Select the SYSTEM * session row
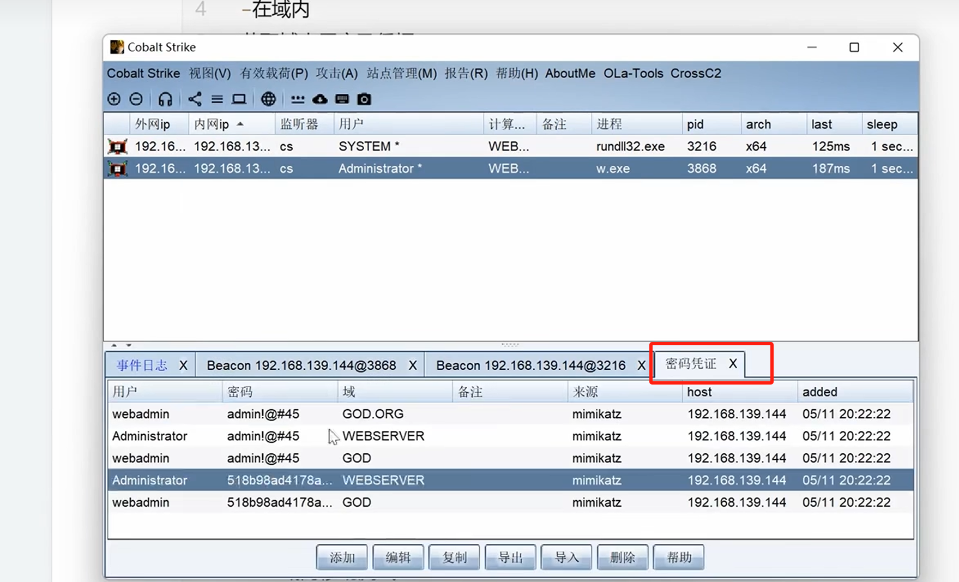 click(x=510, y=146)
